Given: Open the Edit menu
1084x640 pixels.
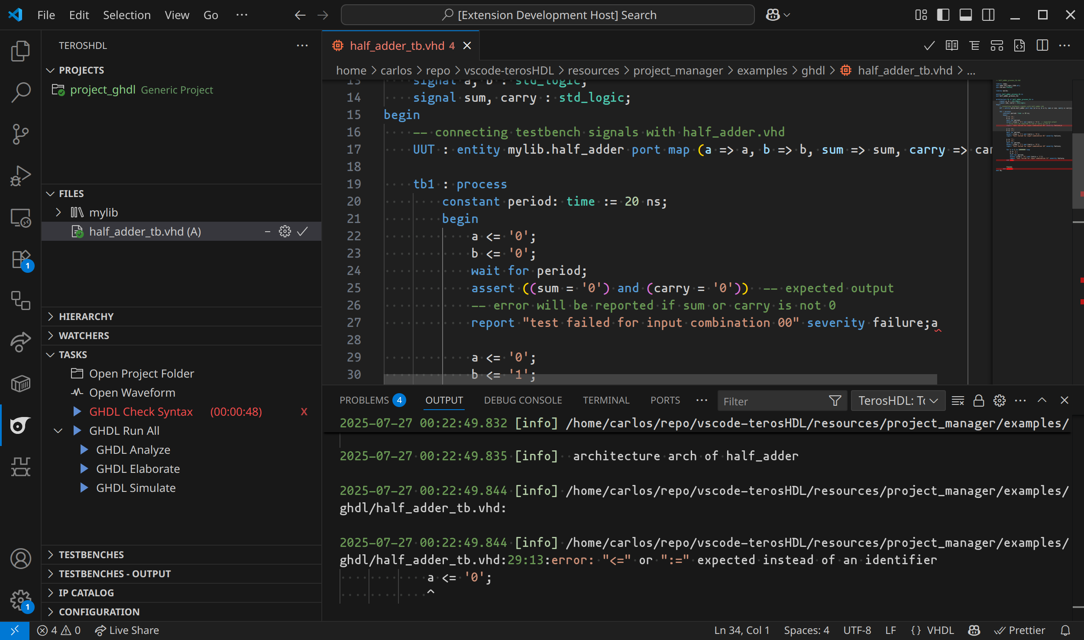Looking at the screenshot, I should [x=79, y=15].
